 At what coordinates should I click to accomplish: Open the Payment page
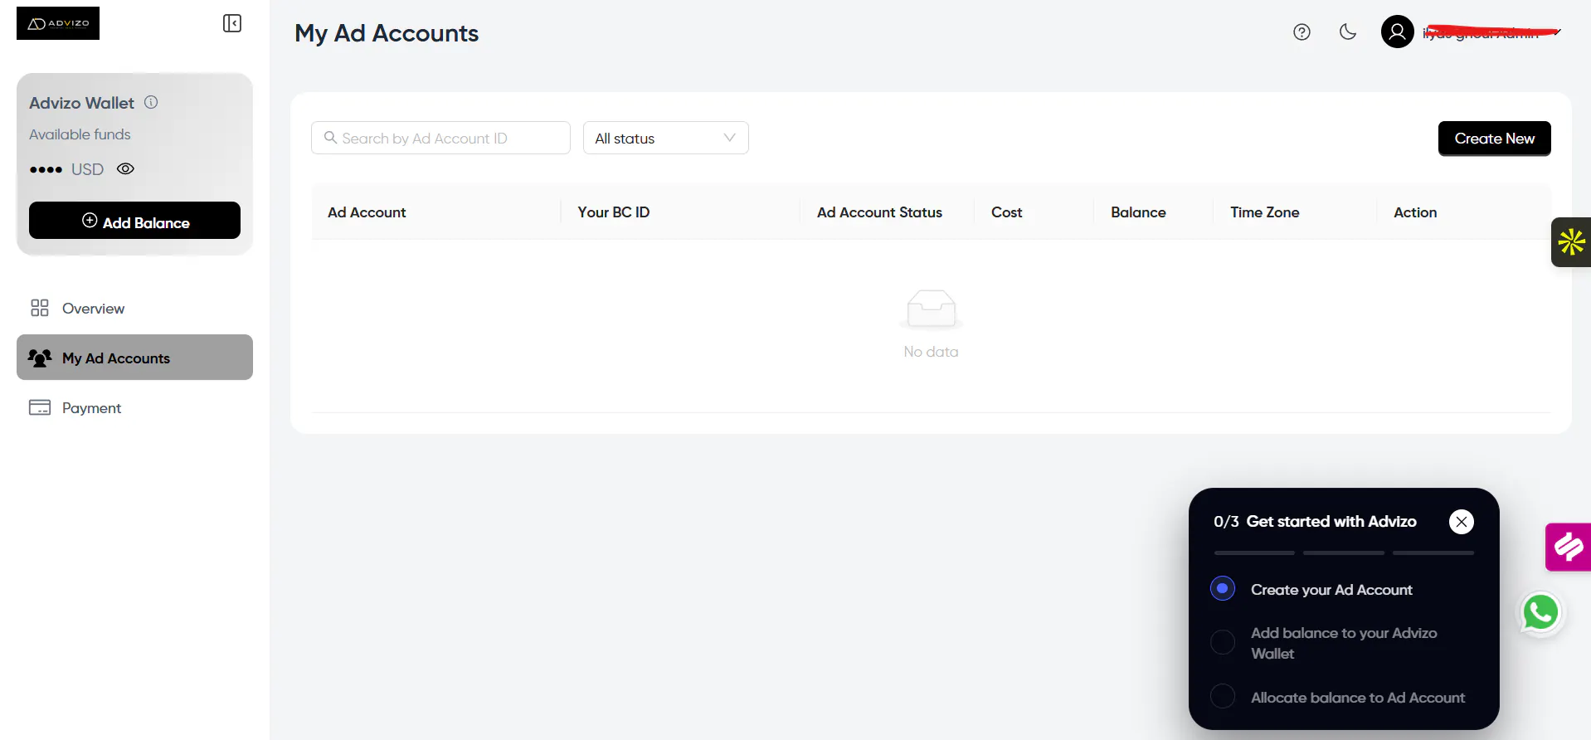tap(134, 407)
